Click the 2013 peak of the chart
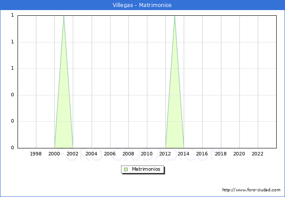The height and width of the screenshot is (197, 285). point(175,17)
